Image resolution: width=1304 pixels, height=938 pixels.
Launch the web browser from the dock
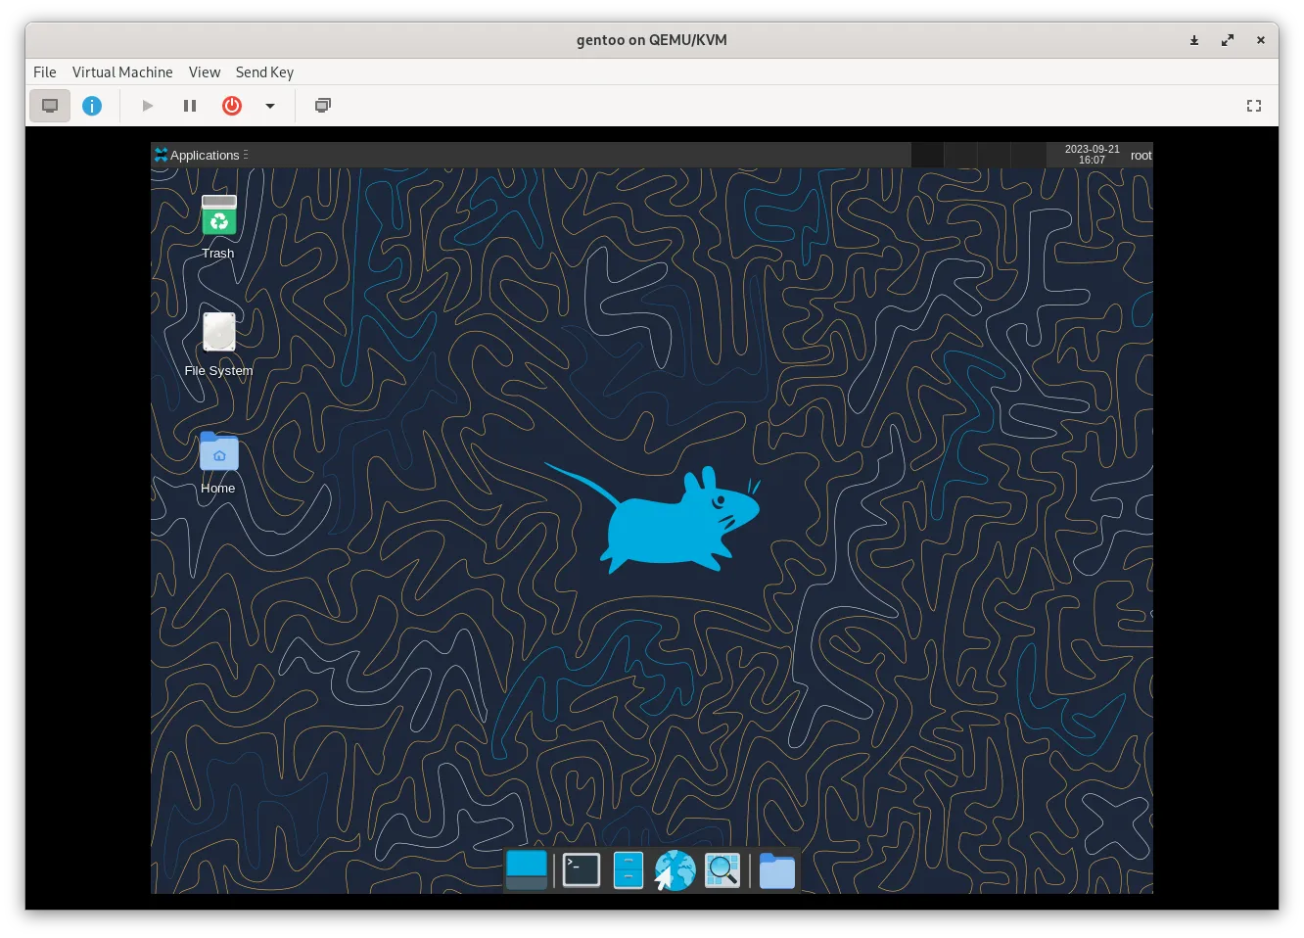675,869
